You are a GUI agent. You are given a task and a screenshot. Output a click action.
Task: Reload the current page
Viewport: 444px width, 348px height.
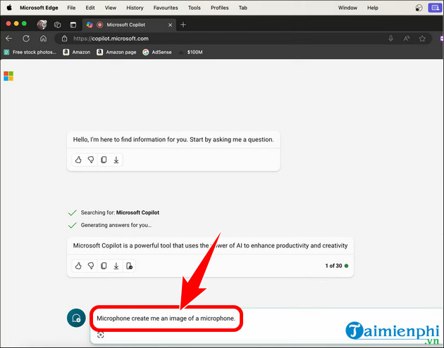[26, 39]
